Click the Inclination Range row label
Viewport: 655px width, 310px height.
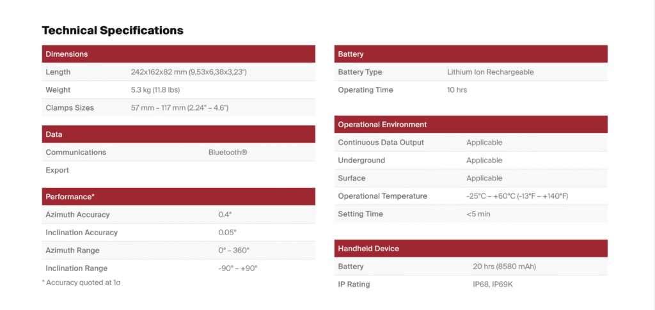click(76, 268)
